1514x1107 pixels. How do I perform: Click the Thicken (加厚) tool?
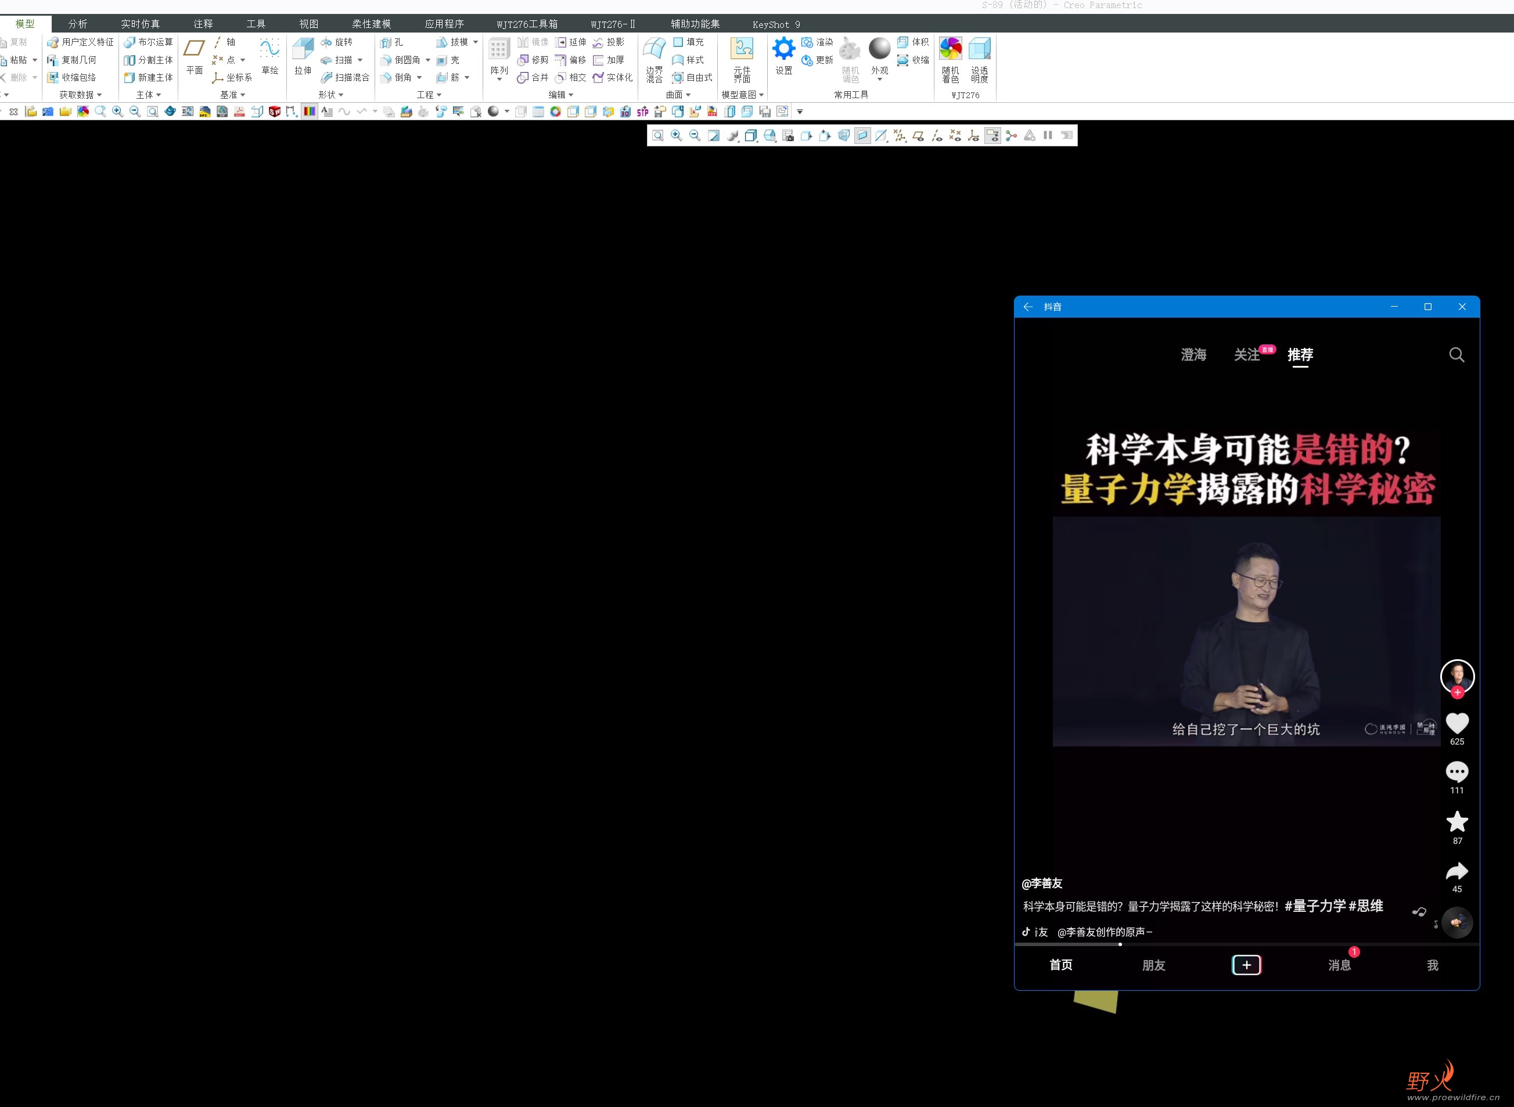[609, 60]
